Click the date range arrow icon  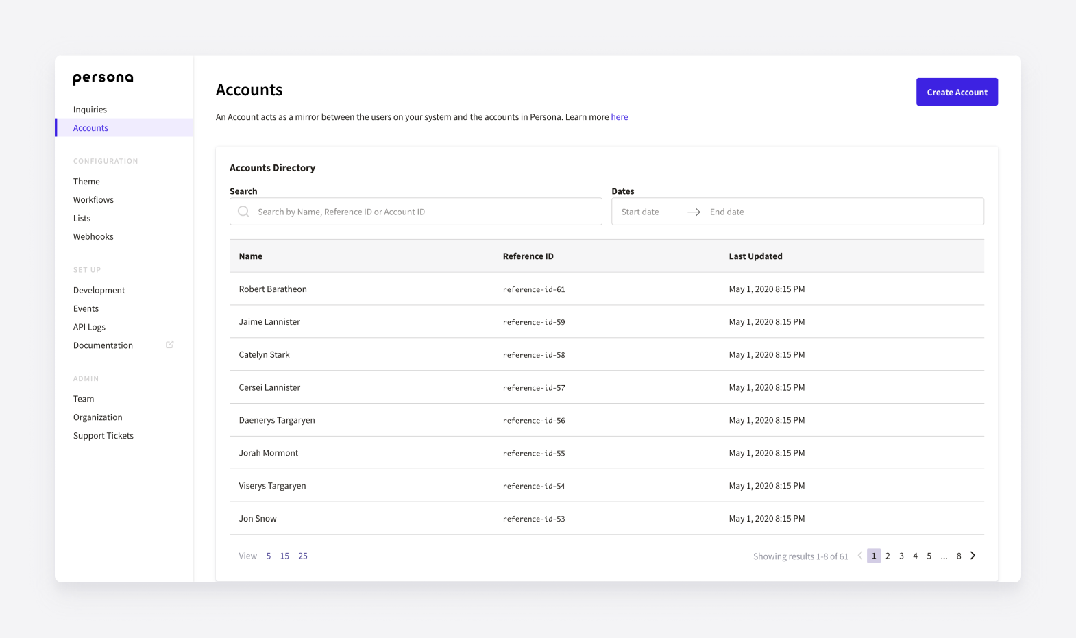click(694, 212)
